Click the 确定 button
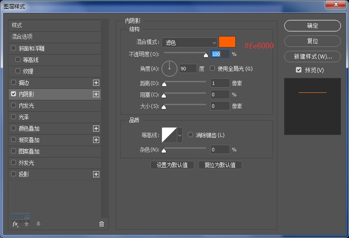The height and width of the screenshot is (238, 349). pos(312,26)
